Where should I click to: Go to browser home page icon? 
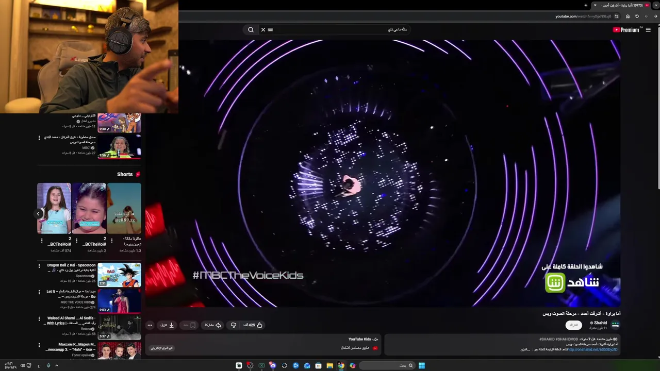point(628,16)
